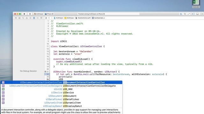The image size is (204, 114).
Task: Close the Xcode window with red button
Action: click(15, 14)
